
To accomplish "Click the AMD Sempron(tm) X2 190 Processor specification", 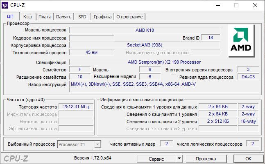I will (x=164, y=62).
